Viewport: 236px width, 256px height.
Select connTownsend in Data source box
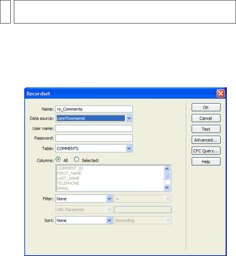coord(90,118)
